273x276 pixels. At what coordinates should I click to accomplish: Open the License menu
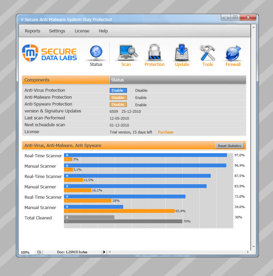pyautogui.click(x=82, y=31)
